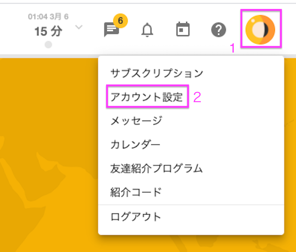The image size is (296, 252).
Task: Expand the 15 分 time dropdown chevron
Action: (x=79, y=27)
